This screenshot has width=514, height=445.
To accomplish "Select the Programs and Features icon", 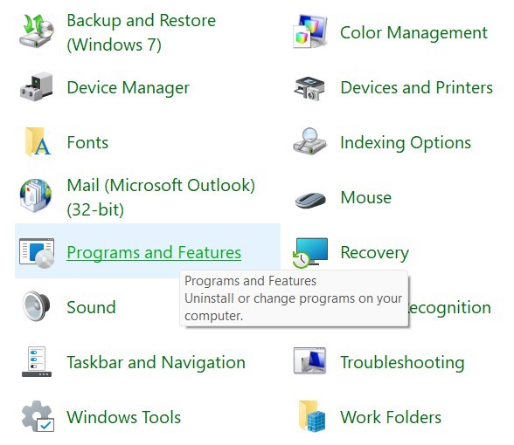I will click(x=37, y=252).
